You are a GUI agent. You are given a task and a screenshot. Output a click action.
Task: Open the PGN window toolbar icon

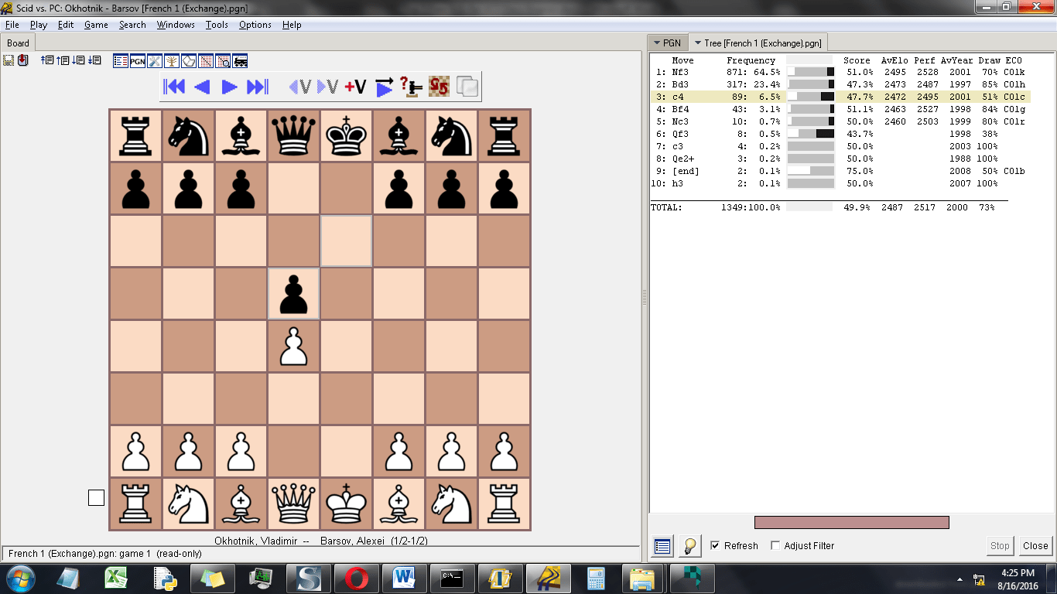coord(138,61)
